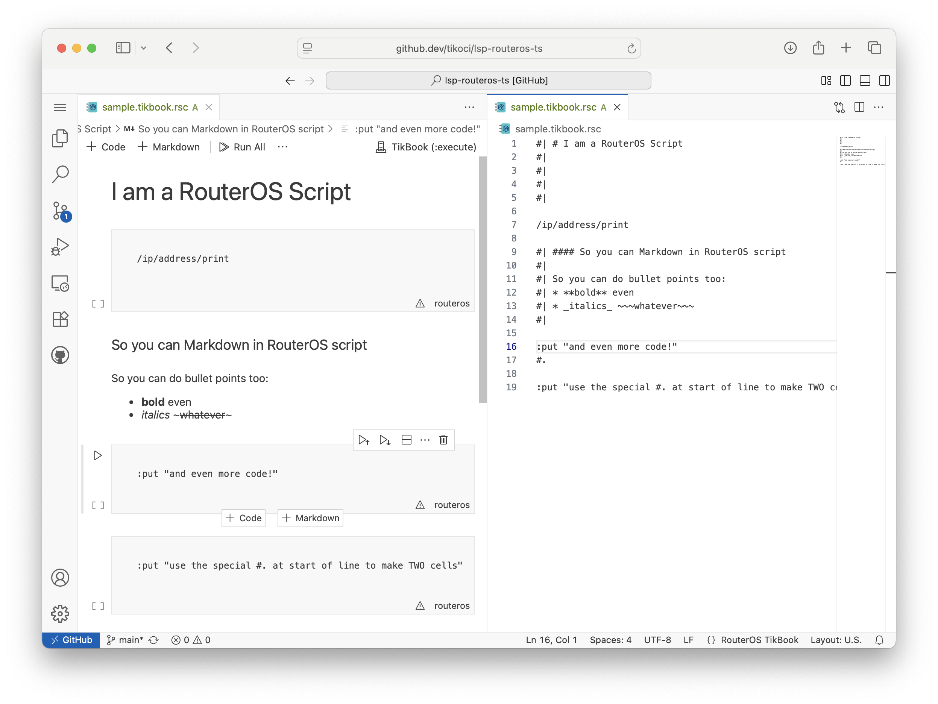Toggle the primary side bar layout icon
The height and width of the screenshot is (704, 938).
pyautogui.click(x=845, y=80)
